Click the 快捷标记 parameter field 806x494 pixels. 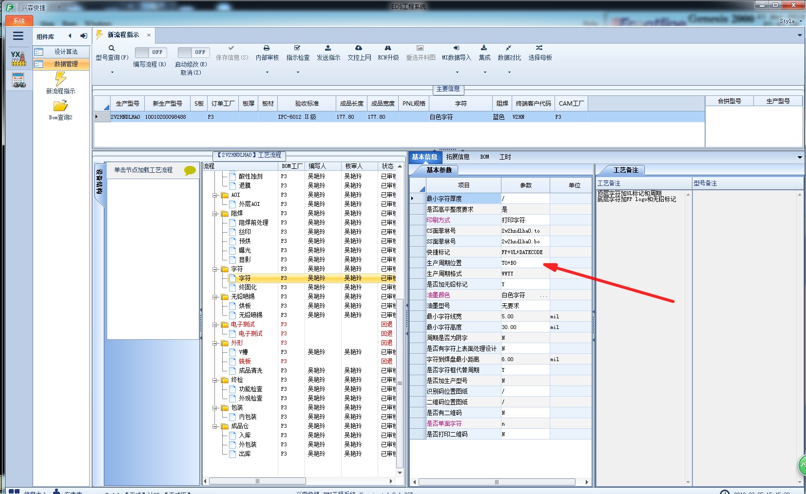click(525, 252)
